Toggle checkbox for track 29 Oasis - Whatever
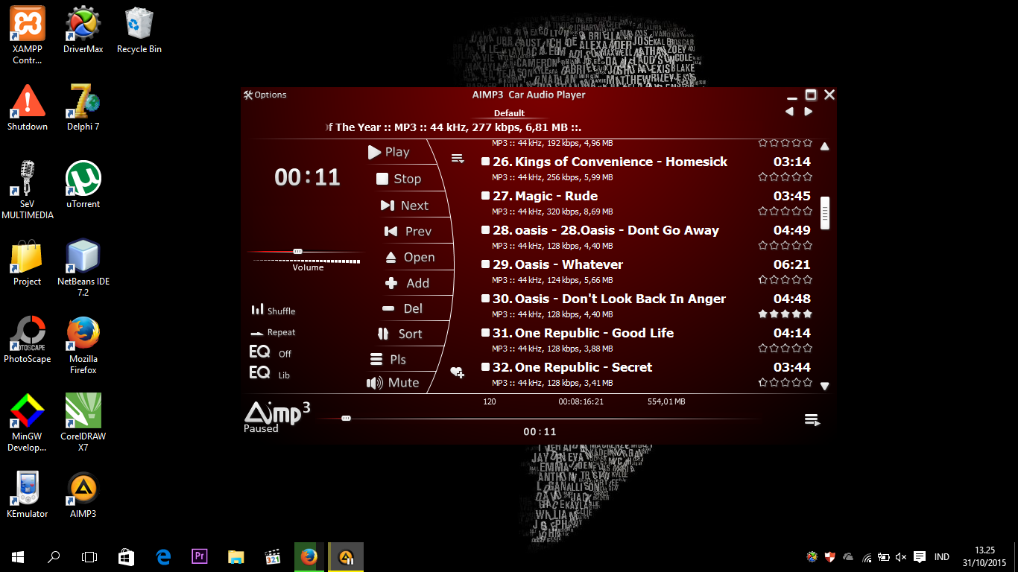The height and width of the screenshot is (572, 1018). click(485, 264)
